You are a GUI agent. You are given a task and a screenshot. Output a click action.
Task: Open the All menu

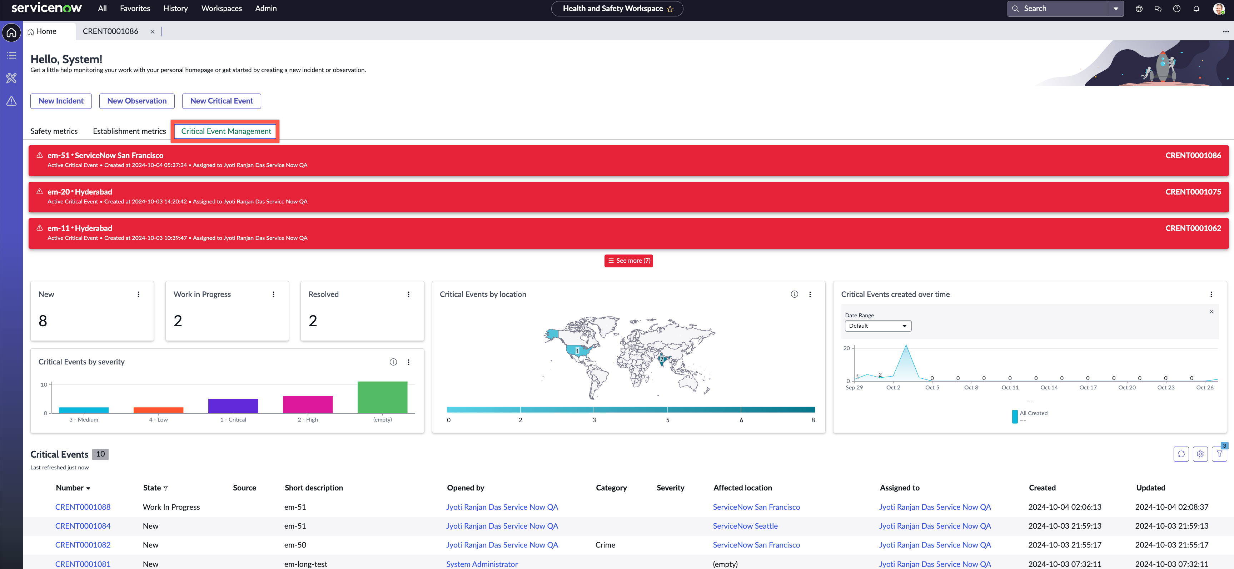(x=102, y=9)
